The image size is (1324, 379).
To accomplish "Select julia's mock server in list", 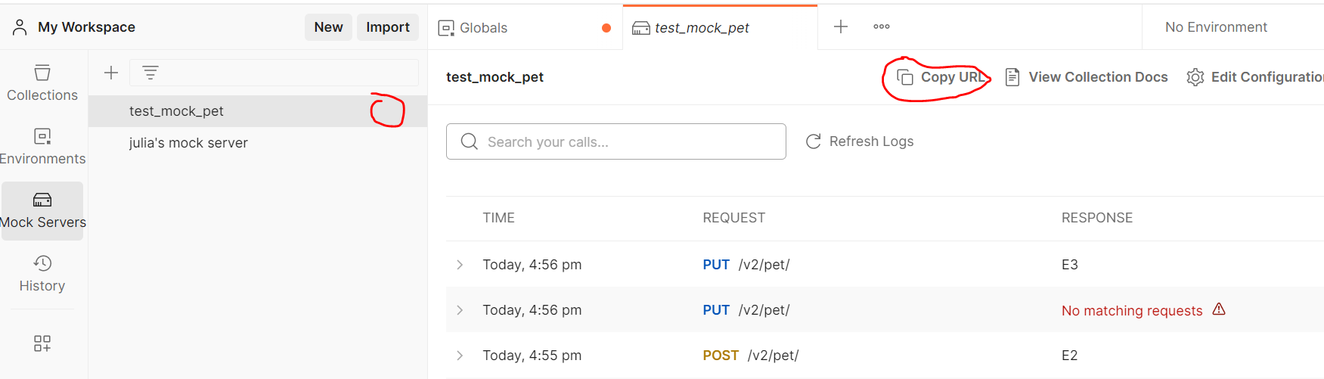I will point(188,143).
